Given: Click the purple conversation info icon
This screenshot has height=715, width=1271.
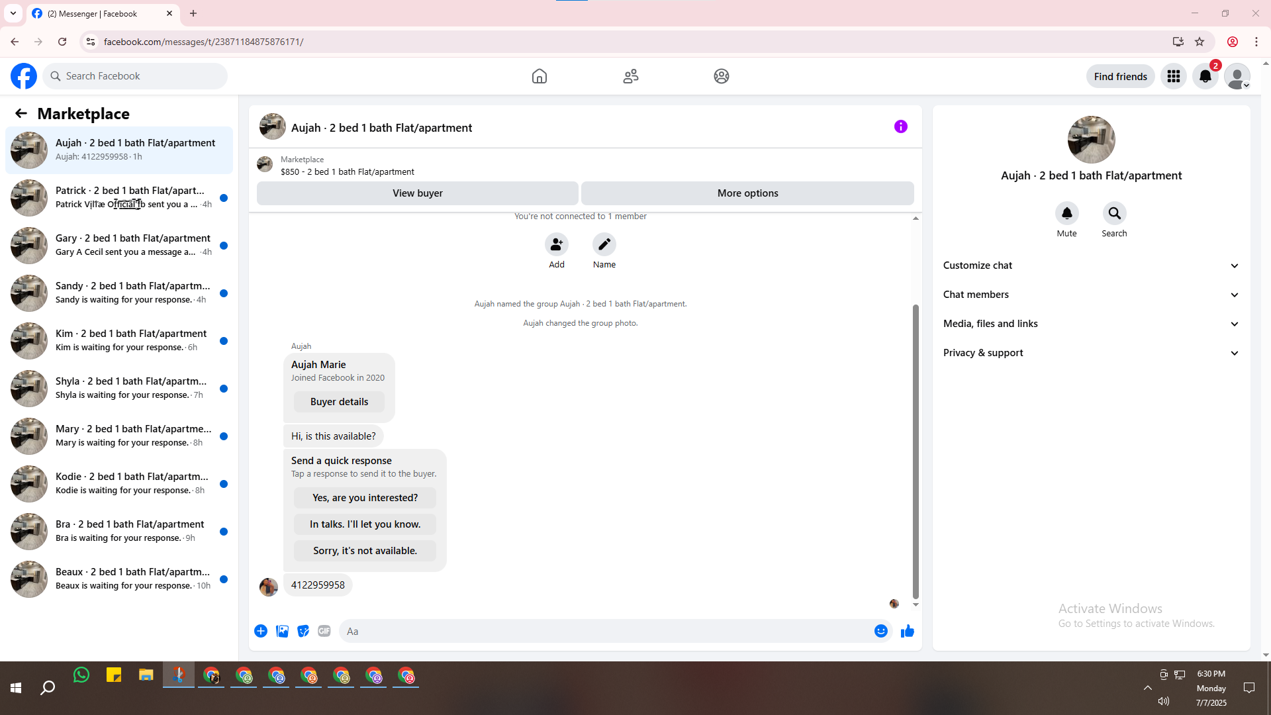Looking at the screenshot, I should [x=900, y=126].
